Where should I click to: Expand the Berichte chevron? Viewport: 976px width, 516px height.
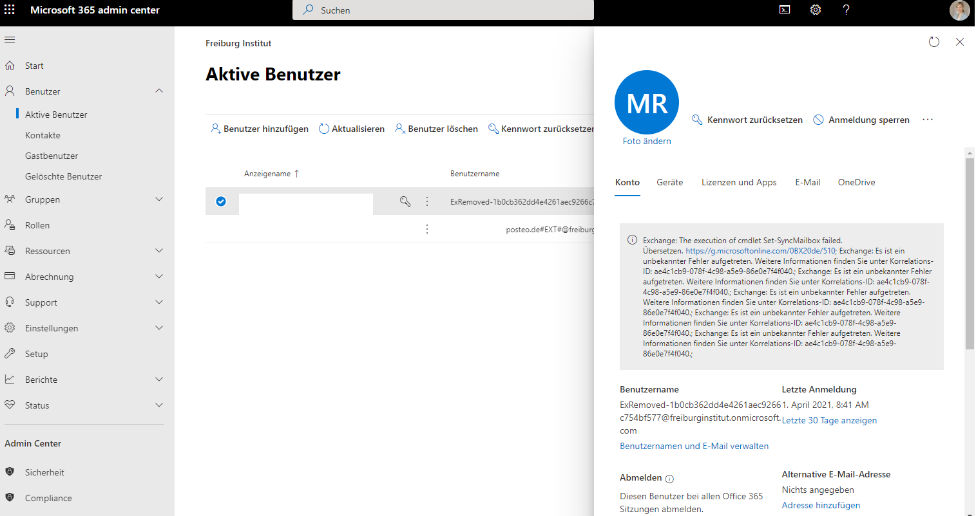coord(159,380)
